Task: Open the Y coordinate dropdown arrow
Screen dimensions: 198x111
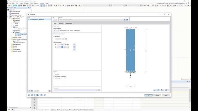Action: 65,44
